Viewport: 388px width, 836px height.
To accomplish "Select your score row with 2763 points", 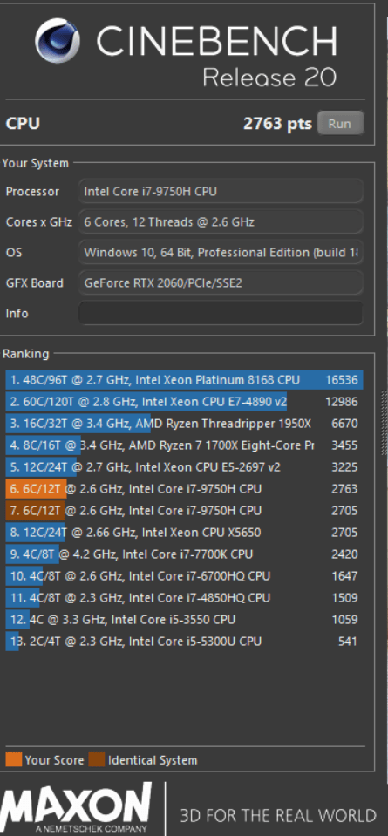I will (184, 489).
